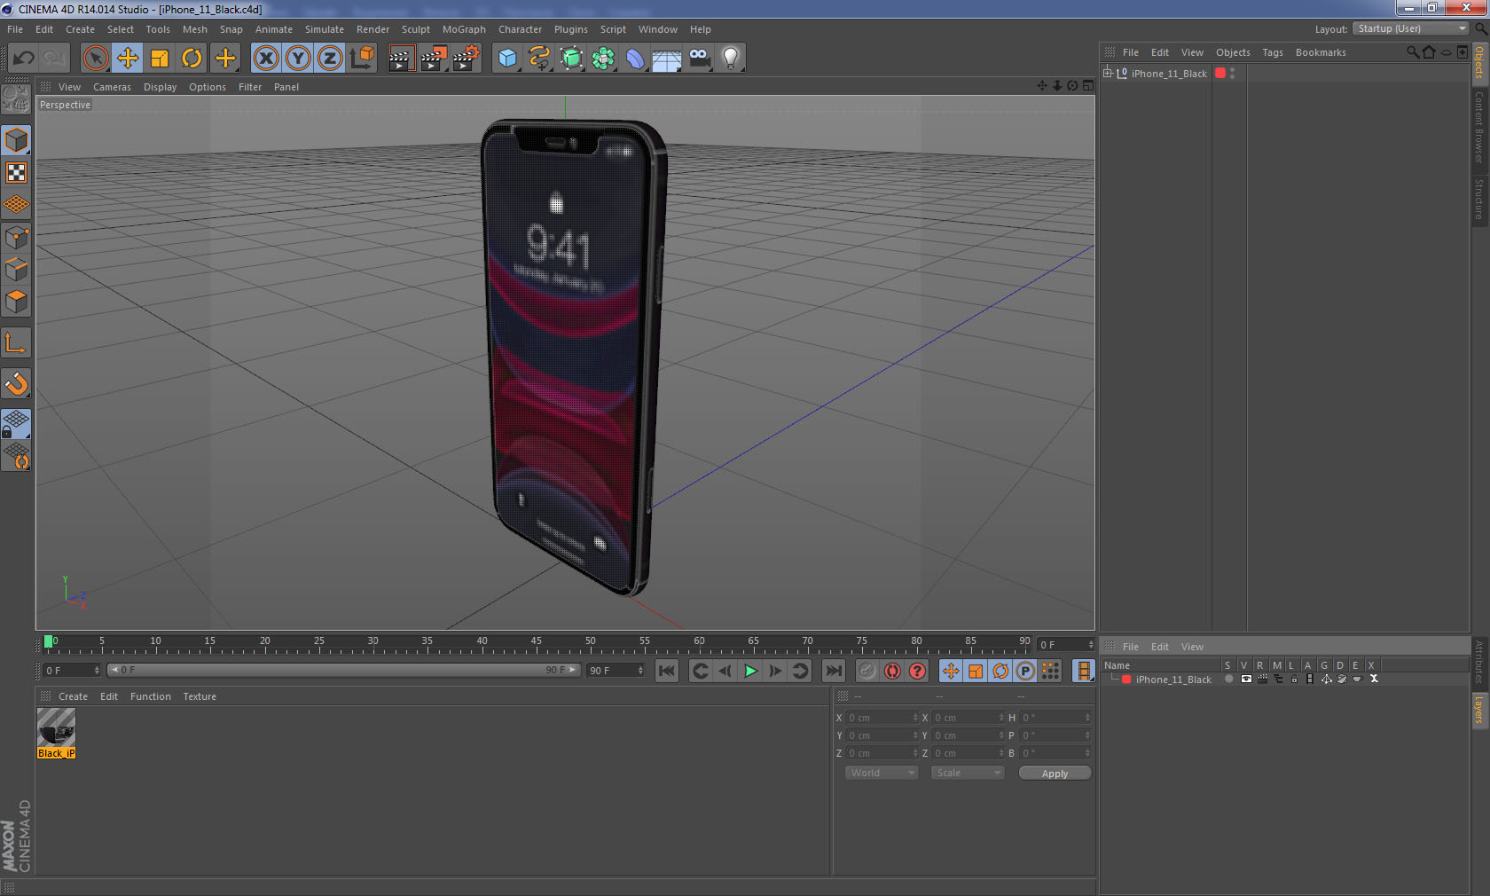The height and width of the screenshot is (896, 1490).
Task: Open the MoGraph menu
Action: 464,29
